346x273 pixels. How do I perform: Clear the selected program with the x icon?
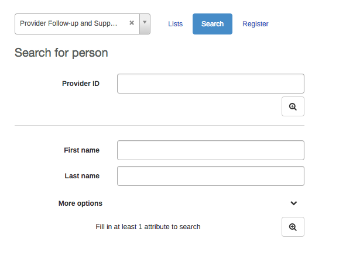click(x=132, y=23)
